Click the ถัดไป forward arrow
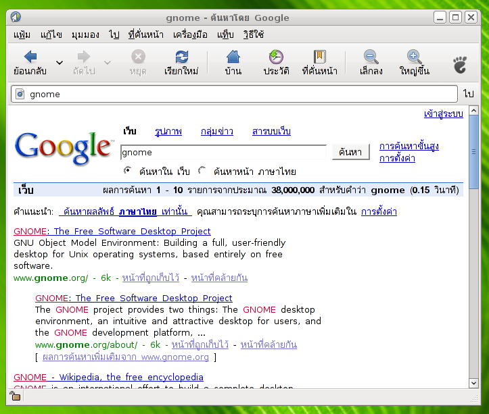The width and height of the screenshot is (489, 414). 84,57
